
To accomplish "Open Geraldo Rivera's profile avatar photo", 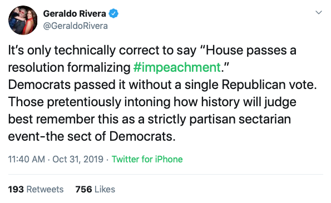I will point(23,20).
